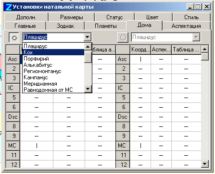Viewport: 215px width, 174px height.
Task: Toggle the right Dsc Таблица cell
Action: point(186,117)
